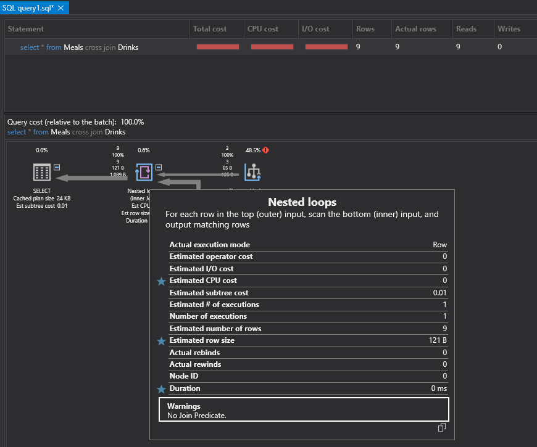Click the No Join Predicate warnings box

click(x=304, y=409)
